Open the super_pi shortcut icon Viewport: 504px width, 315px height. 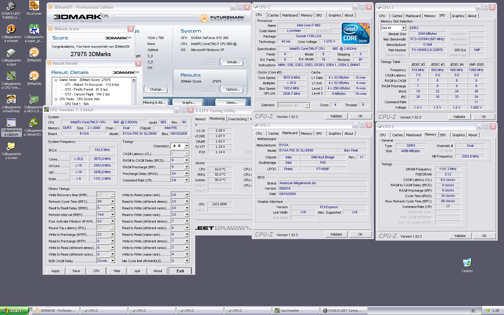[x=34, y=33]
